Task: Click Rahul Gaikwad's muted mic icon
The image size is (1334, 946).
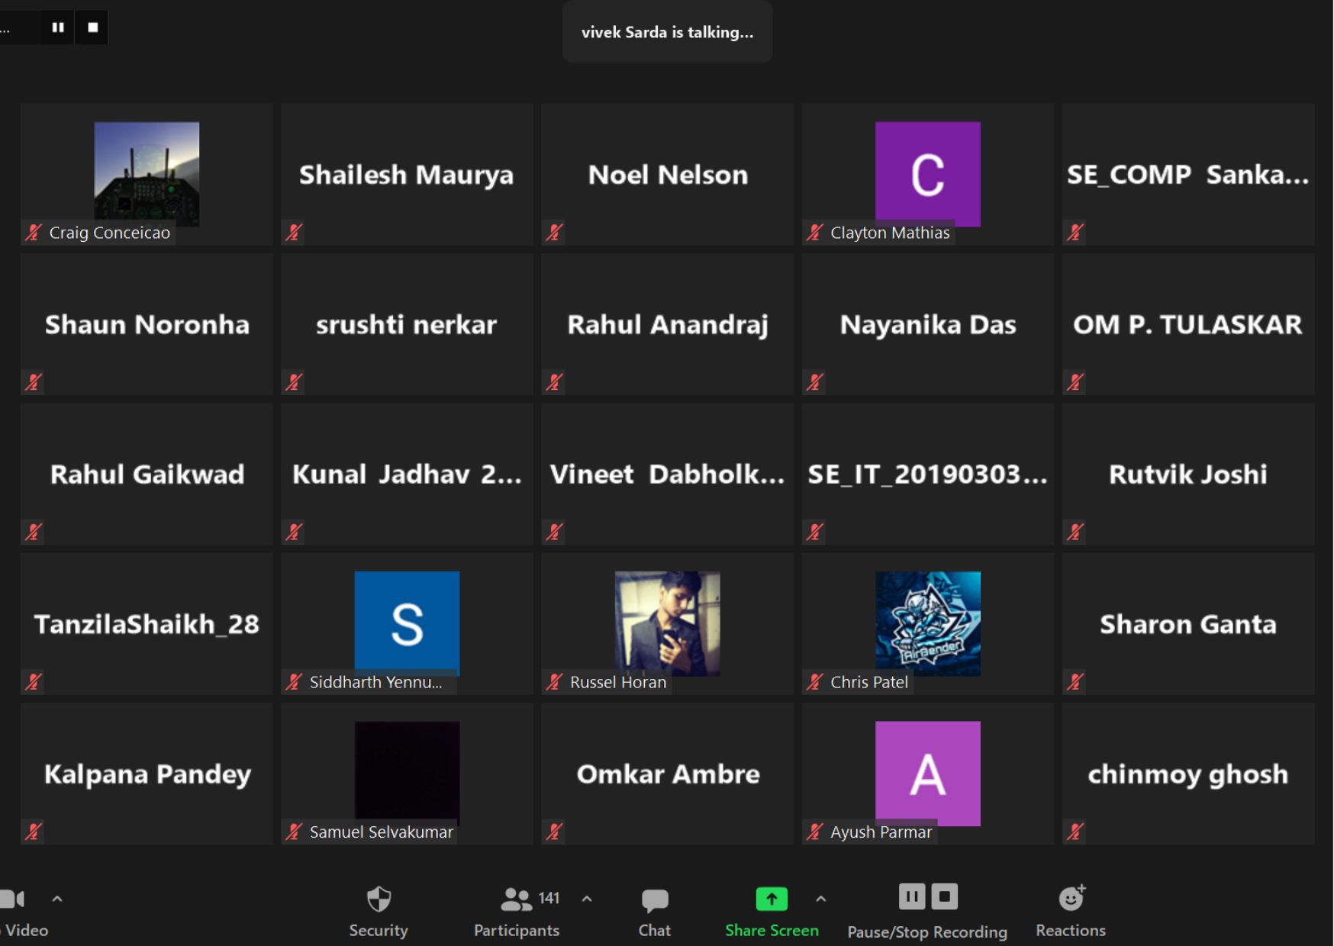Action: (33, 531)
